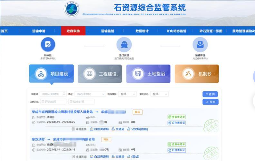Click 审批进度 icon in 东双顶村 record
Image resolution: width=255 pixels, height=166 pixels.
(x=73, y=156)
